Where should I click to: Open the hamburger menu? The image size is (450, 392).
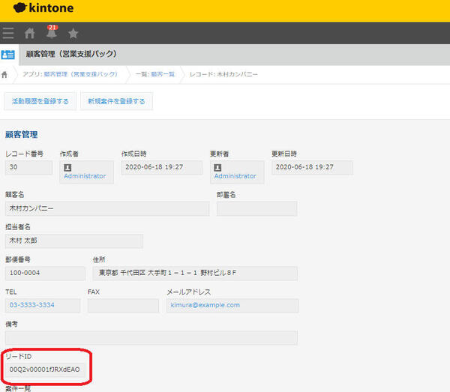point(8,33)
